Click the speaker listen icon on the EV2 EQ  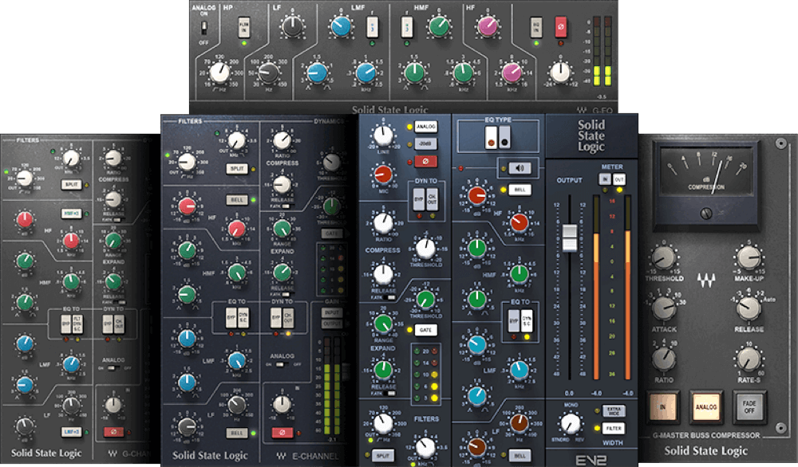coord(519,168)
